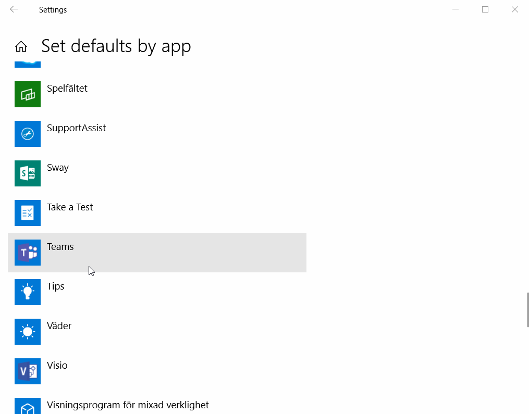This screenshot has height=414, width=529.
Task: Choose the SupportAssist text label
Action: tap(76, 128)
